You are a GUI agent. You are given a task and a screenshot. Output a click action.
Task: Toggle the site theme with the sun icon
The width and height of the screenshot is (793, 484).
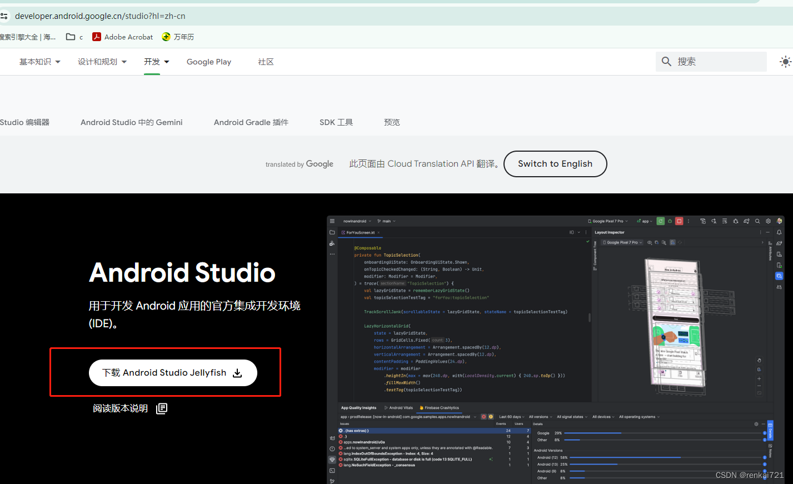[x=785, y=62]
